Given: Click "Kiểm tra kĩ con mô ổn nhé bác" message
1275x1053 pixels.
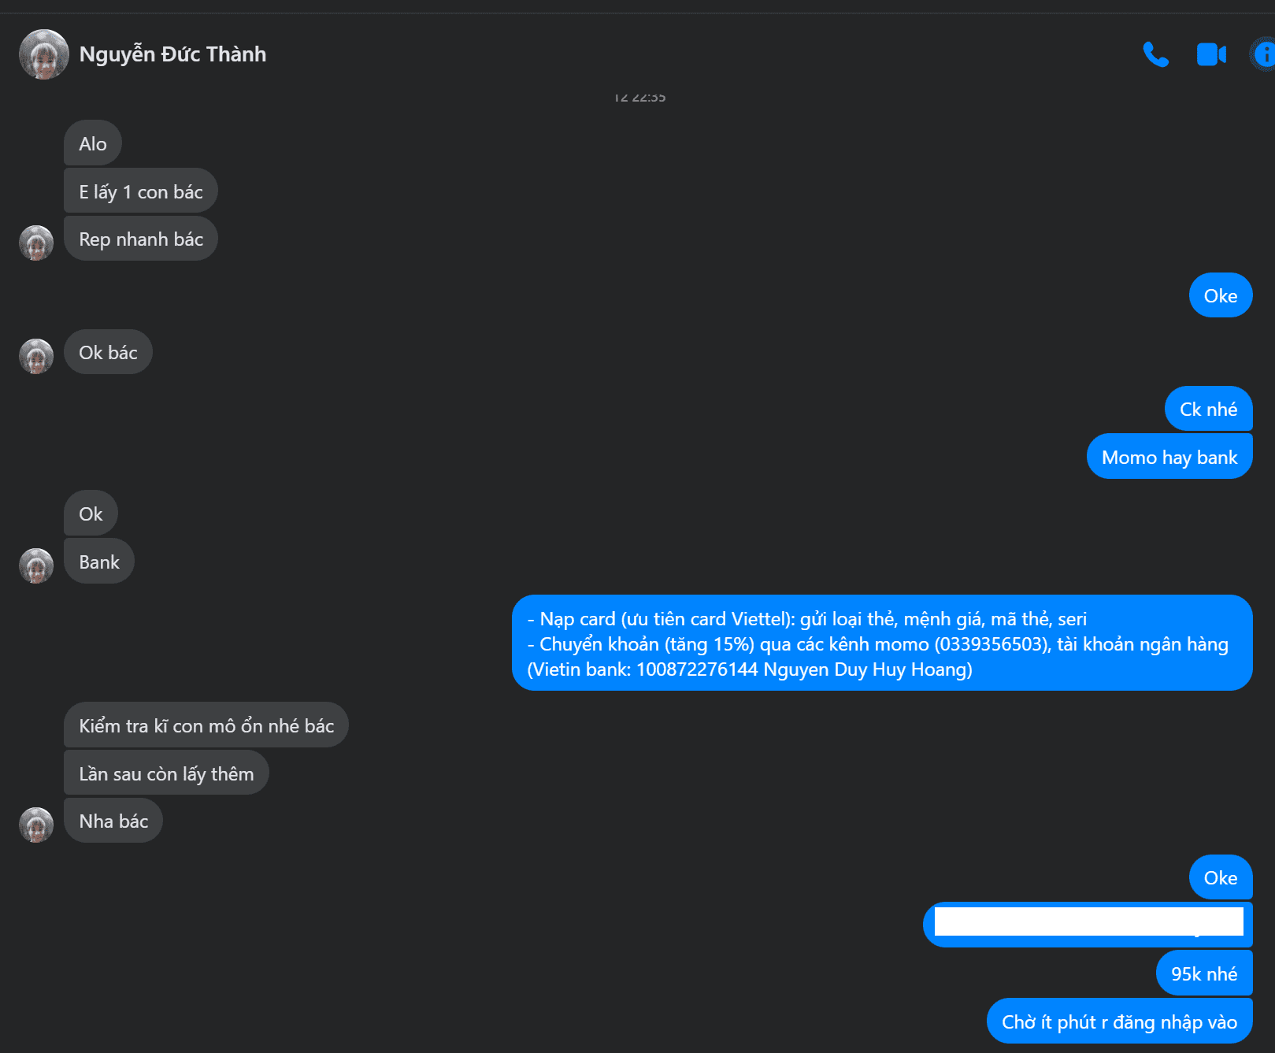Looking at the screenshot, I should [206, 725].
